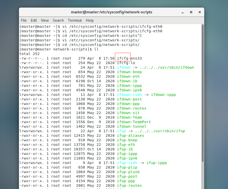
Task: Click the ifup-ipv6 file name
Action: coord(127,158)
